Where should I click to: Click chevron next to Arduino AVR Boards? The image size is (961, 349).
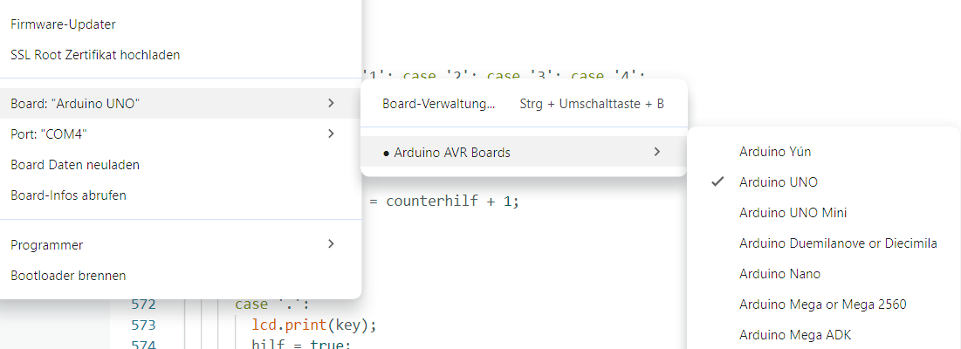point(657,151)
